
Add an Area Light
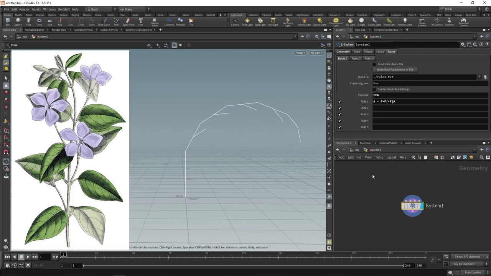[x=273, y=22]
